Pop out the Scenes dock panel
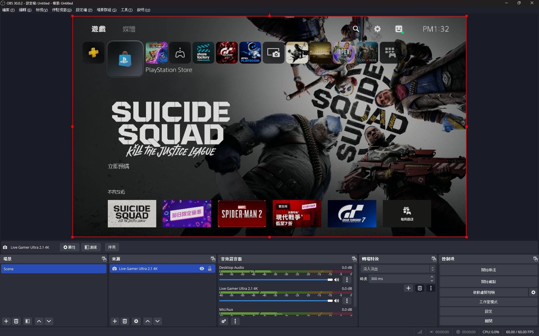The width and height of the screenshot is (539, 336). [104, 259]
